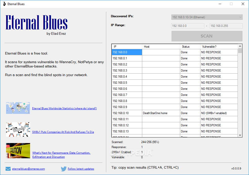The height and width of the screenshot is (175, 249).
Task: Click the Vulnerable? column header
Action: coord(219,47)
